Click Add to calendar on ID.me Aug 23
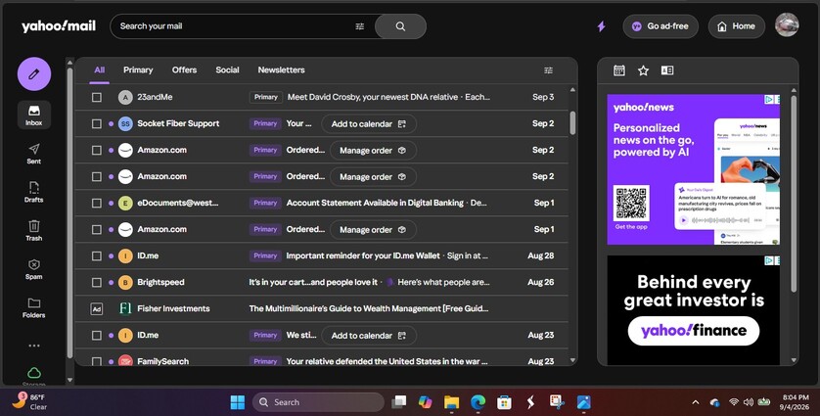Image resolution: width=820 pixels, height=416 pixels. click(x=369, y=336)
